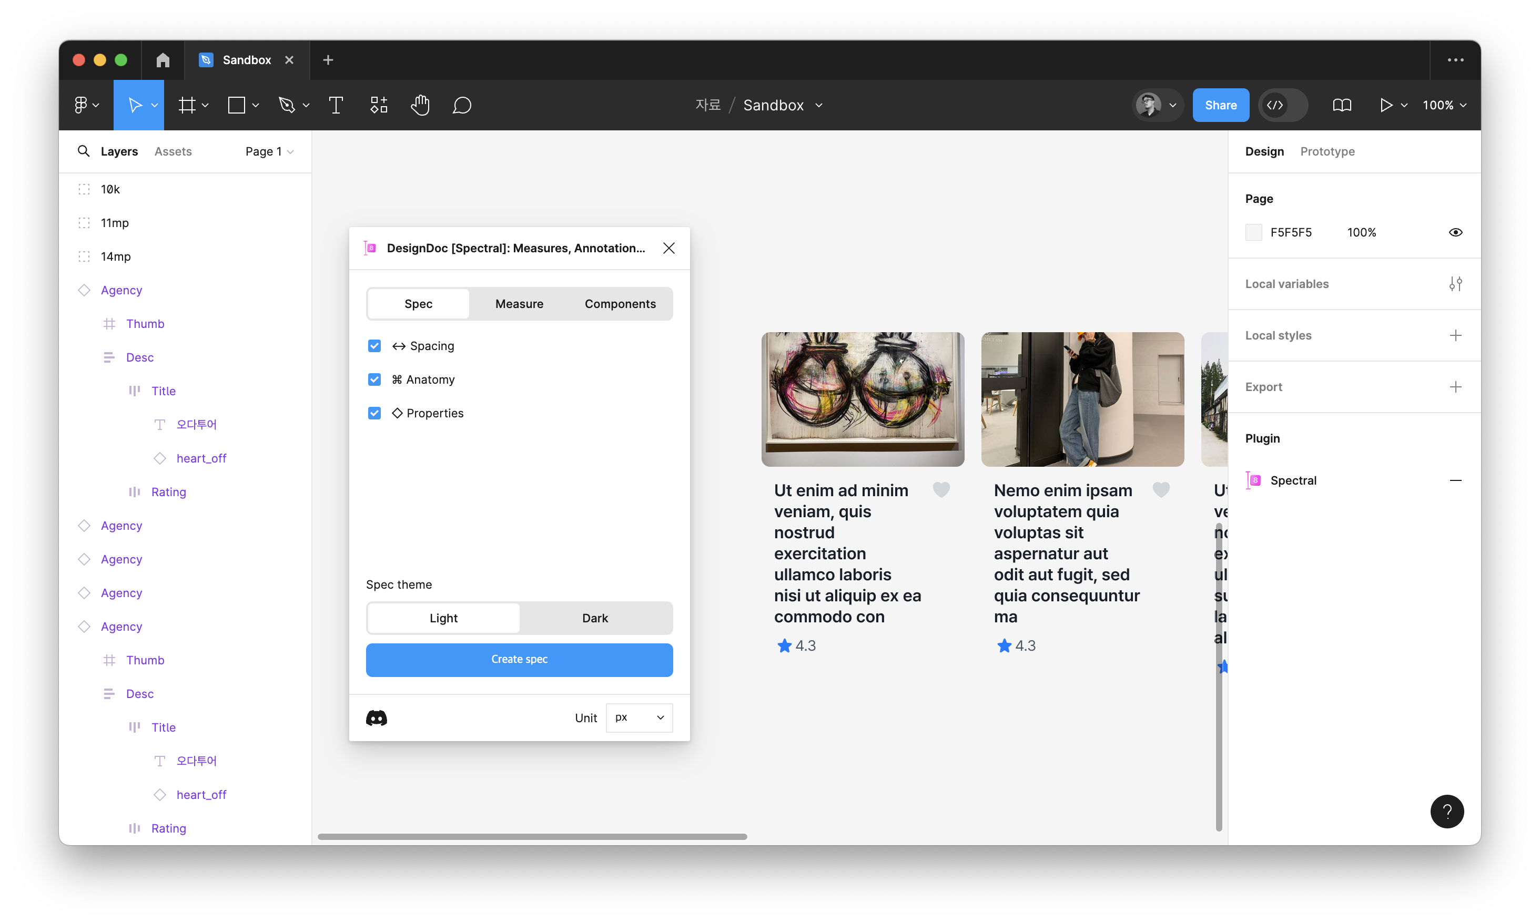Open the Frame tool options chevron
1540x923 pixels.
205,105
